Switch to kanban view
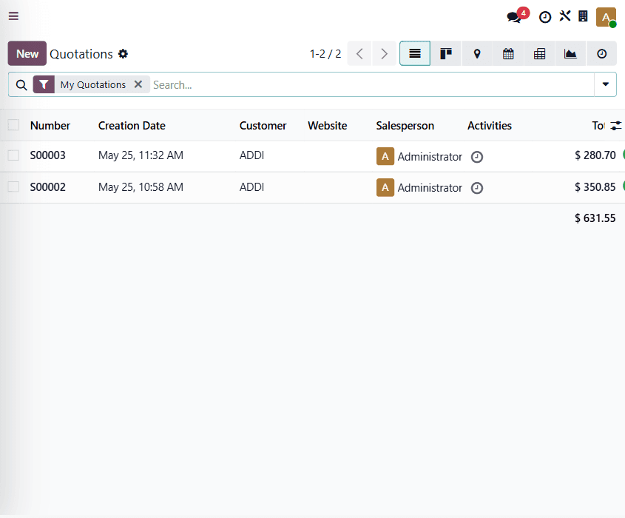The height and width of the screenshot is (518, 625). [x=446, y=53]
